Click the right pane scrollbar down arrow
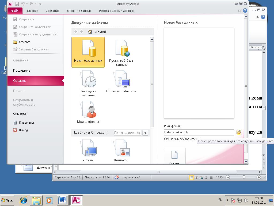Screen dimensions: 274x206 [246, 161]
